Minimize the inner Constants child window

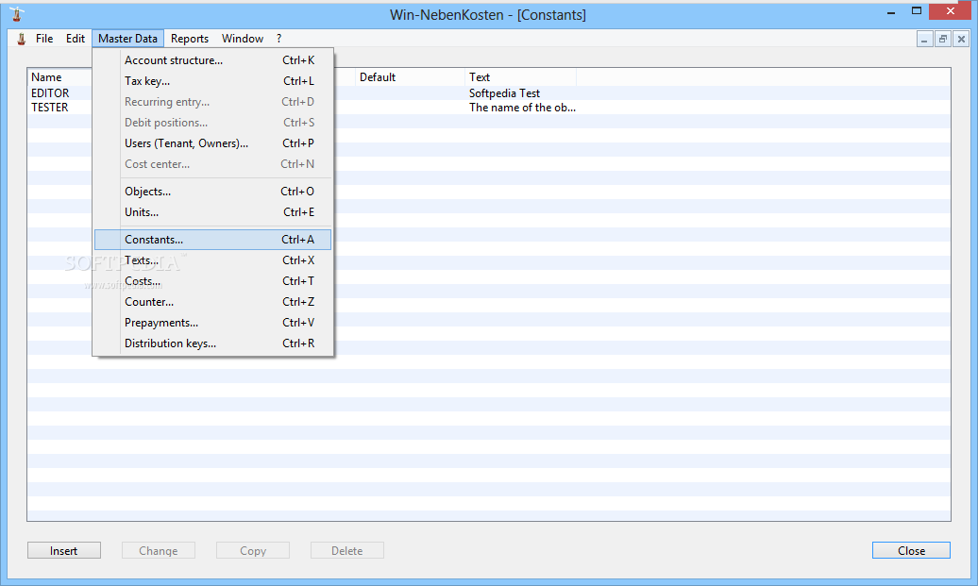pos(924,40)
